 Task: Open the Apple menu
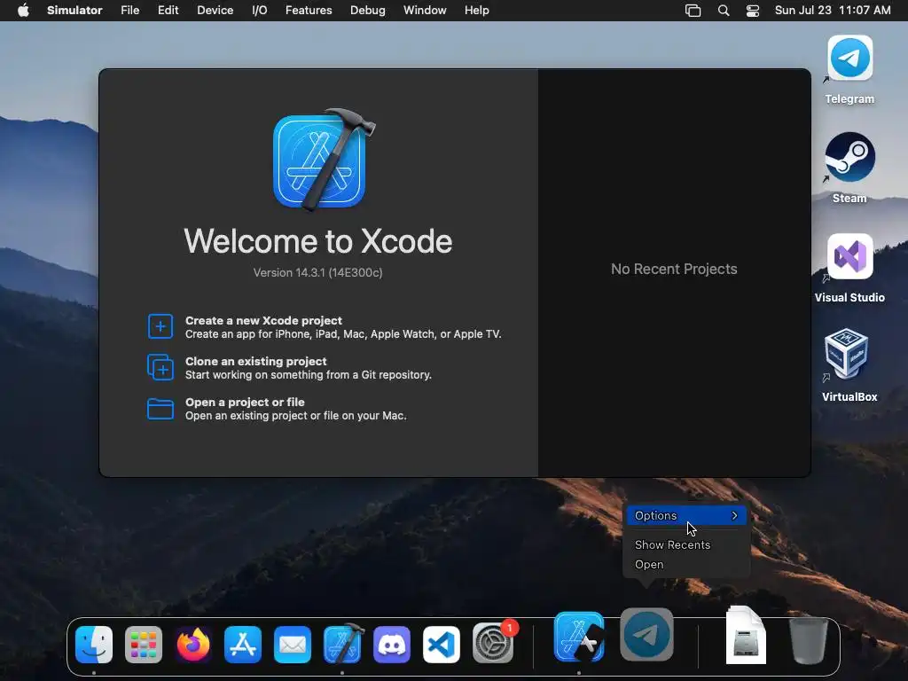click(x=23, y=11)
